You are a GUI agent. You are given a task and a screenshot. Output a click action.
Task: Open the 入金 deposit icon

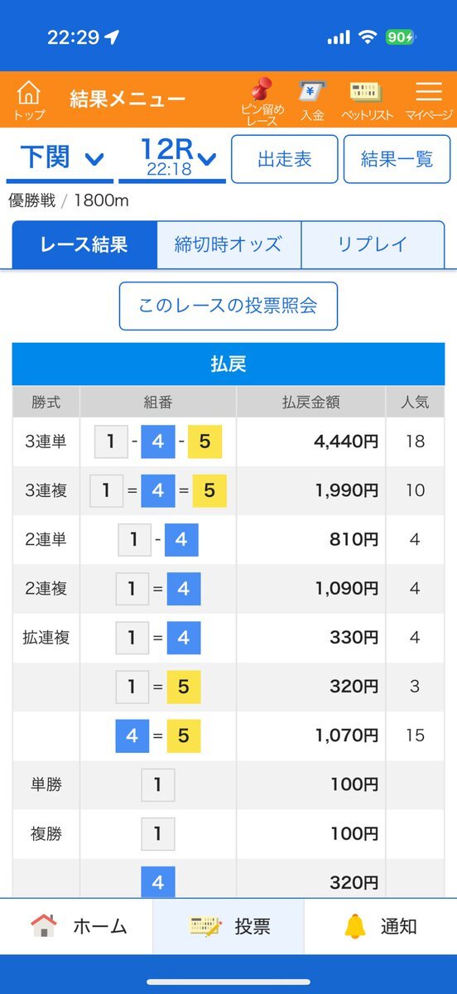click(x=312, y=90)
